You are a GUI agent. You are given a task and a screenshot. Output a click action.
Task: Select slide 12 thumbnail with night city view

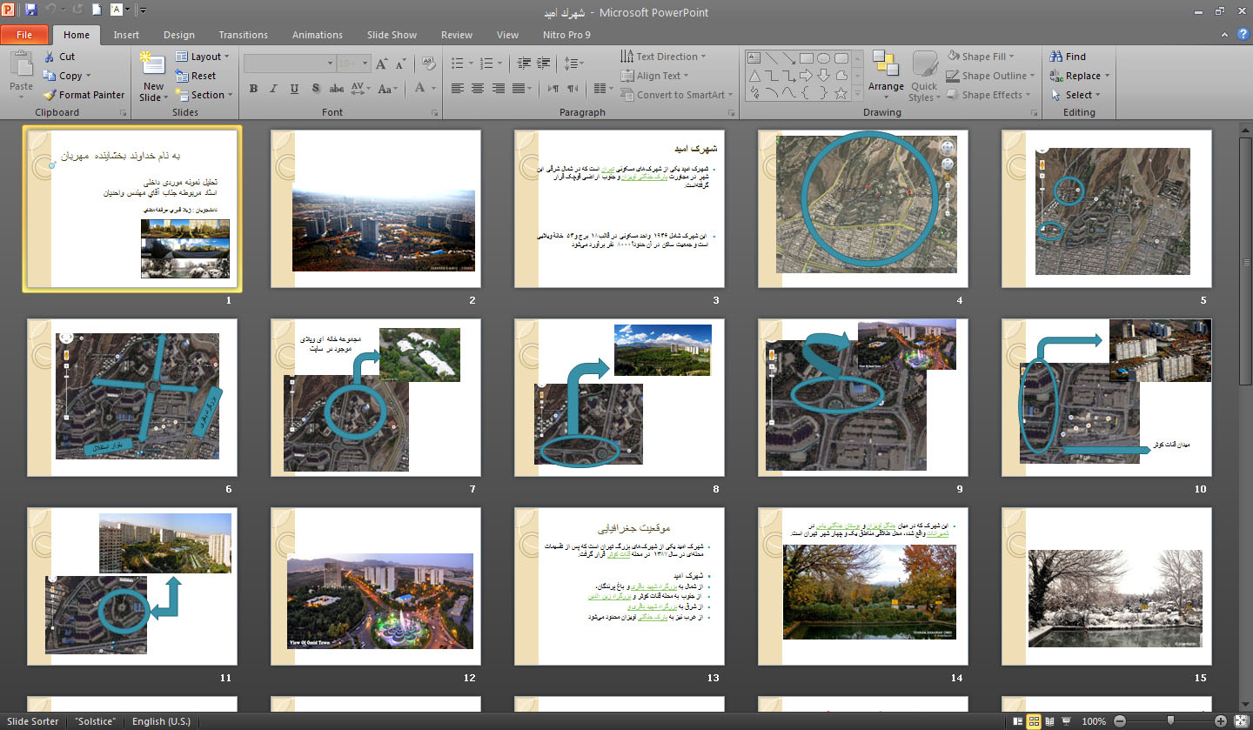376,587
